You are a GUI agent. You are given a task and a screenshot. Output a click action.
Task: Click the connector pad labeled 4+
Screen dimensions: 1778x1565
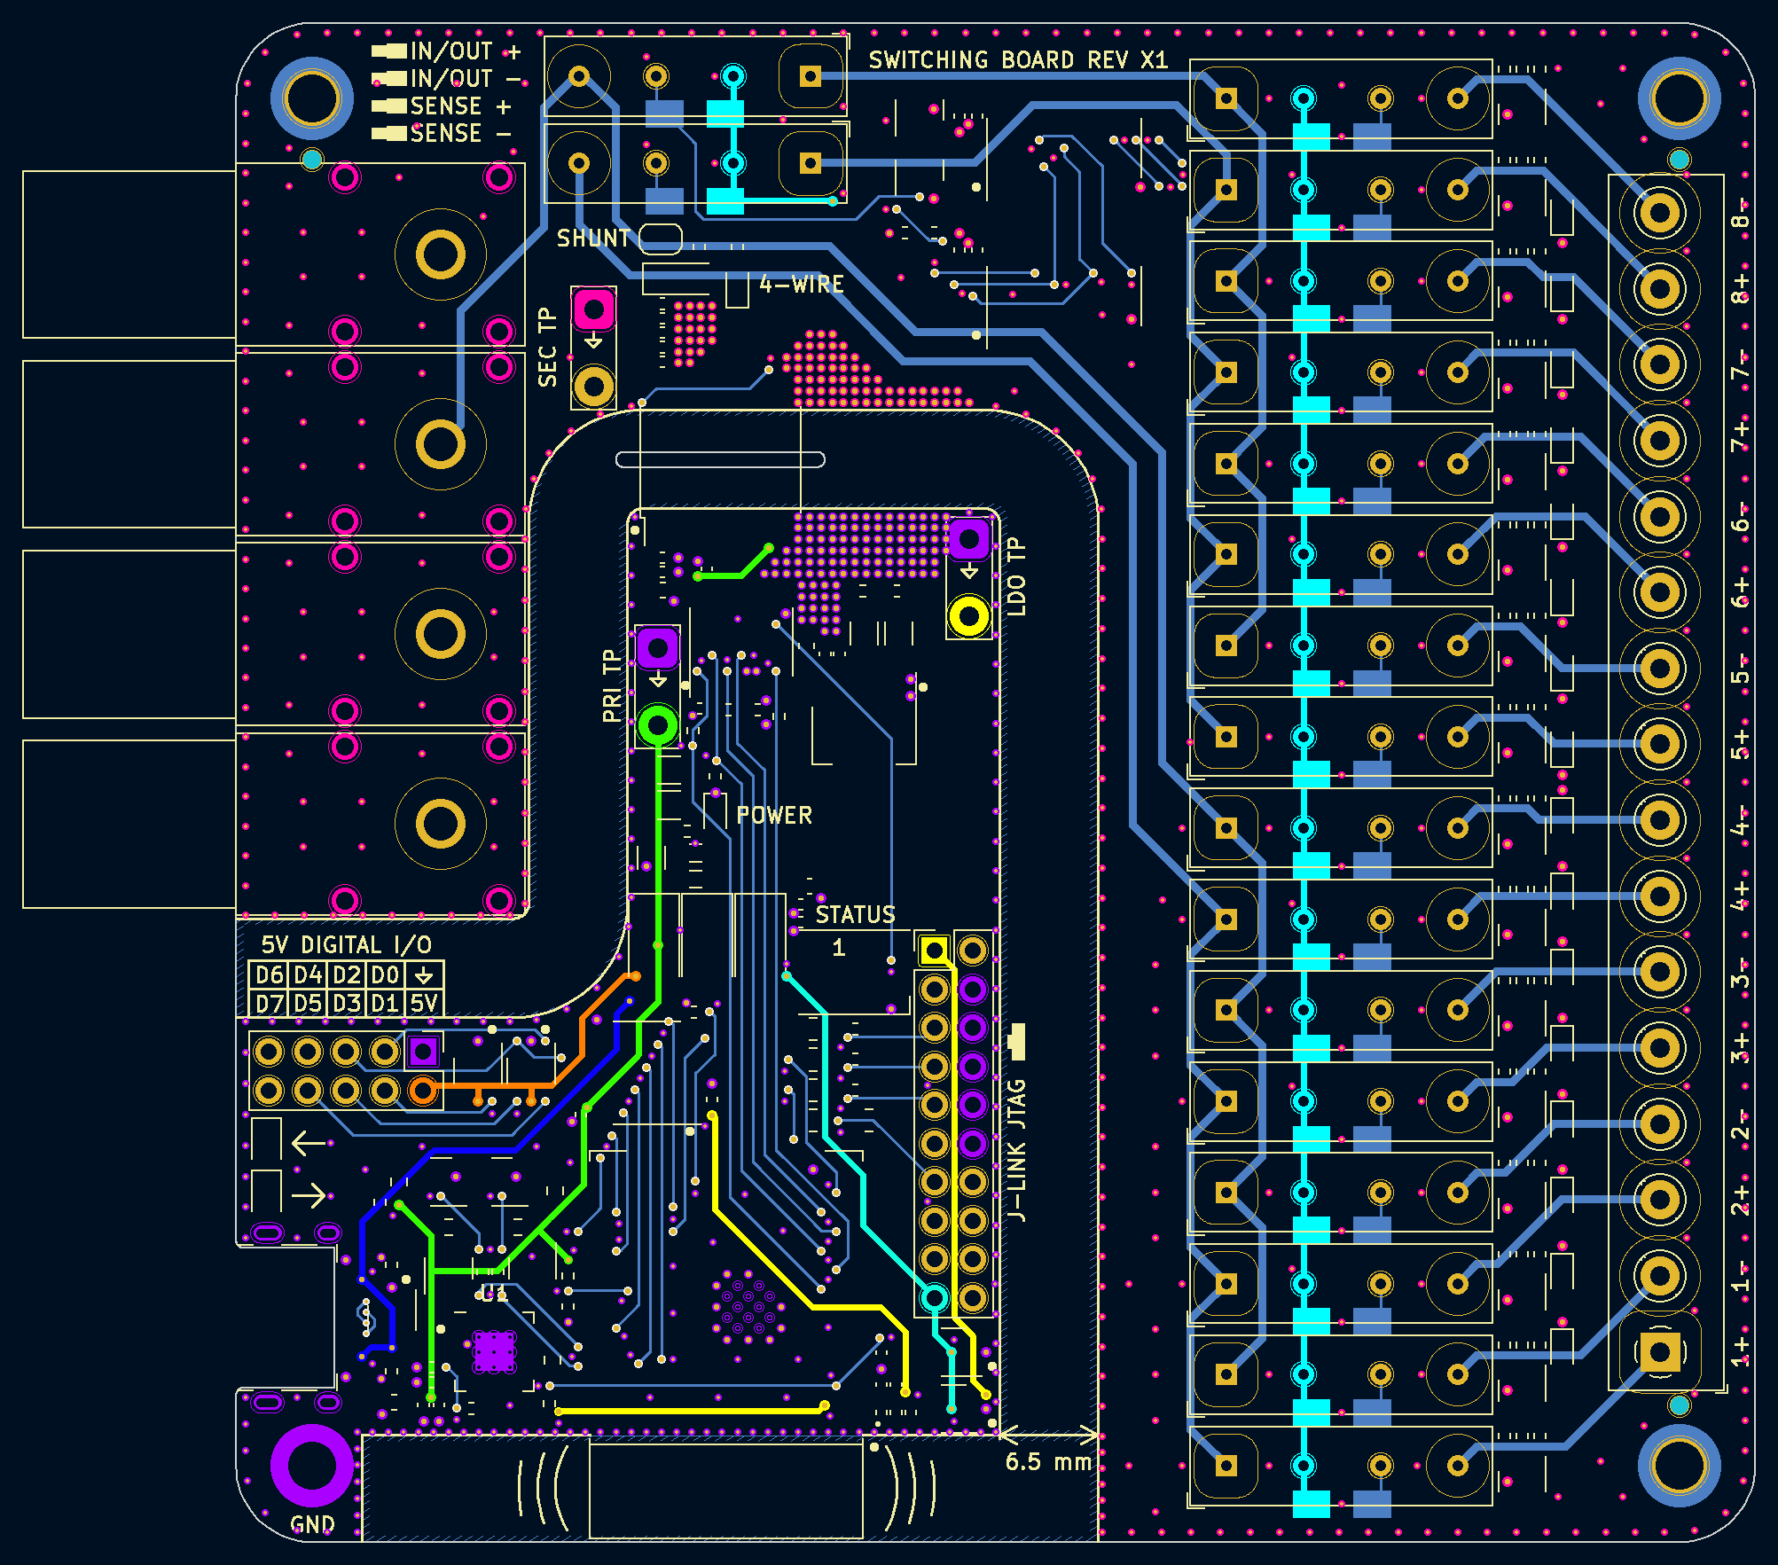pyautogui.click(x=1660, y=896)
